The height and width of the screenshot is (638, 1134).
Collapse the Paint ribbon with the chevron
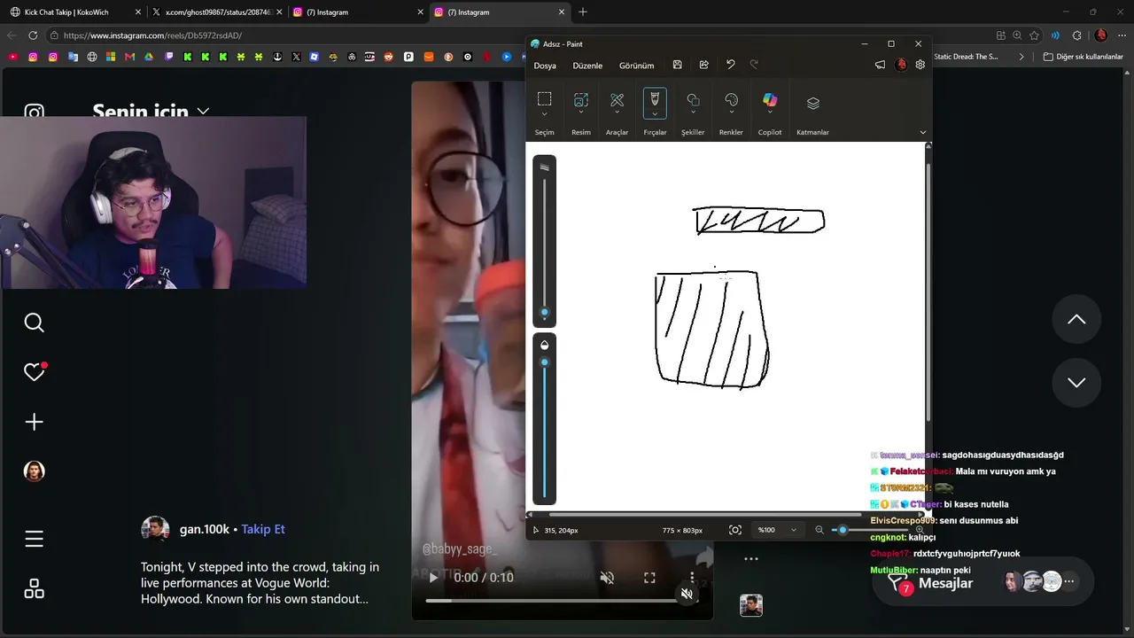coord(922,132)
